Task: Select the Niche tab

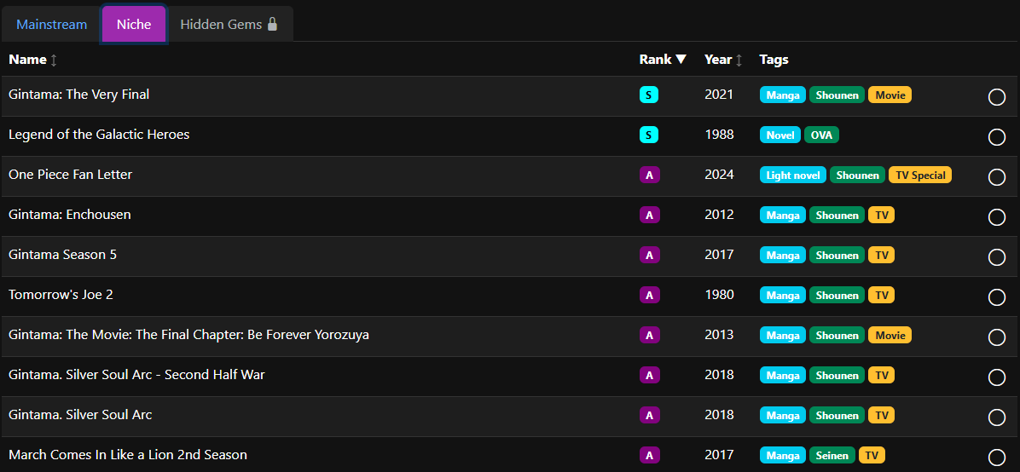Action: click(134, 25)
